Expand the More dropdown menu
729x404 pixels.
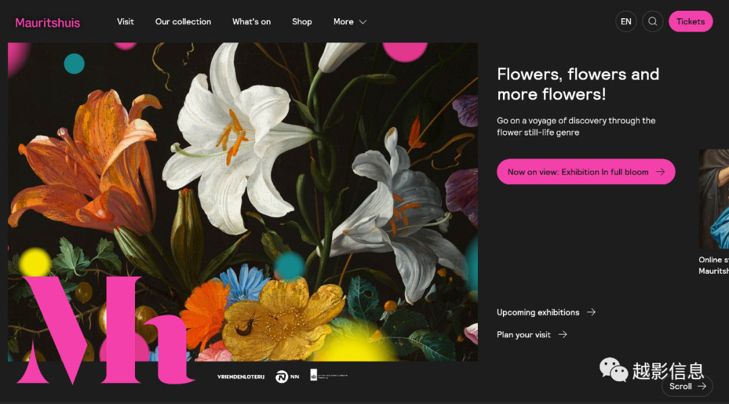tap(350, 22)
